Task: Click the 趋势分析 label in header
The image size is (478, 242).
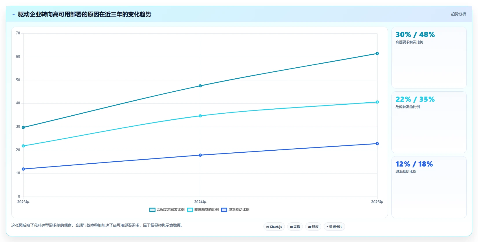Action: (458, 14)
